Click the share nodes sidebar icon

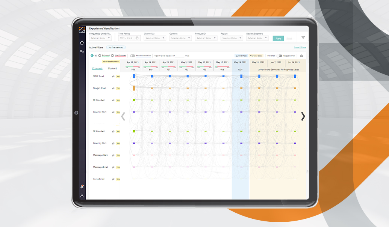pos(82,51)
